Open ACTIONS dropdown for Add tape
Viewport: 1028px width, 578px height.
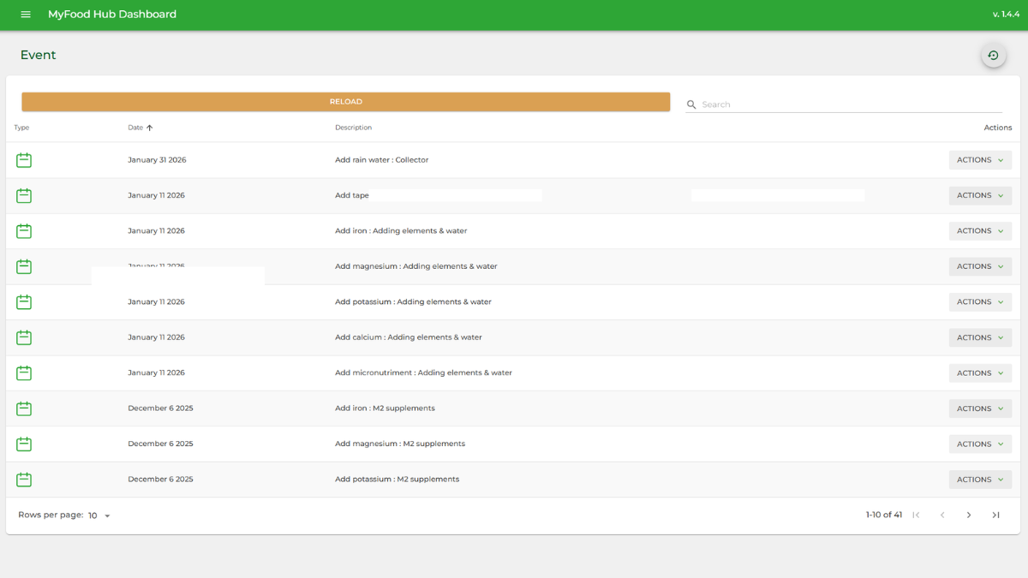pos(980,195)
